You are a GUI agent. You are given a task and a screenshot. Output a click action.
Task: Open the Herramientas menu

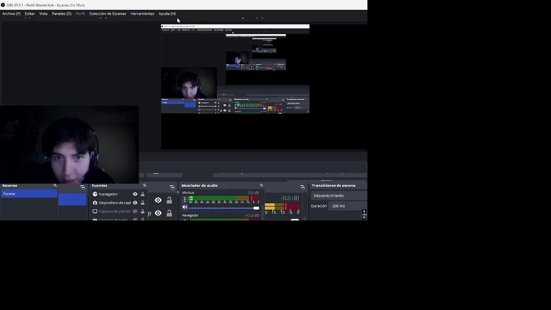[142, 14]
